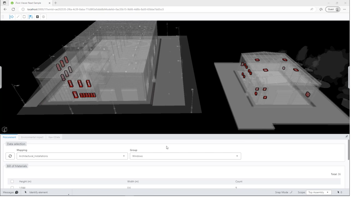Click the section clip tool icon
The image size is (351, 197).
coord(31,17)
